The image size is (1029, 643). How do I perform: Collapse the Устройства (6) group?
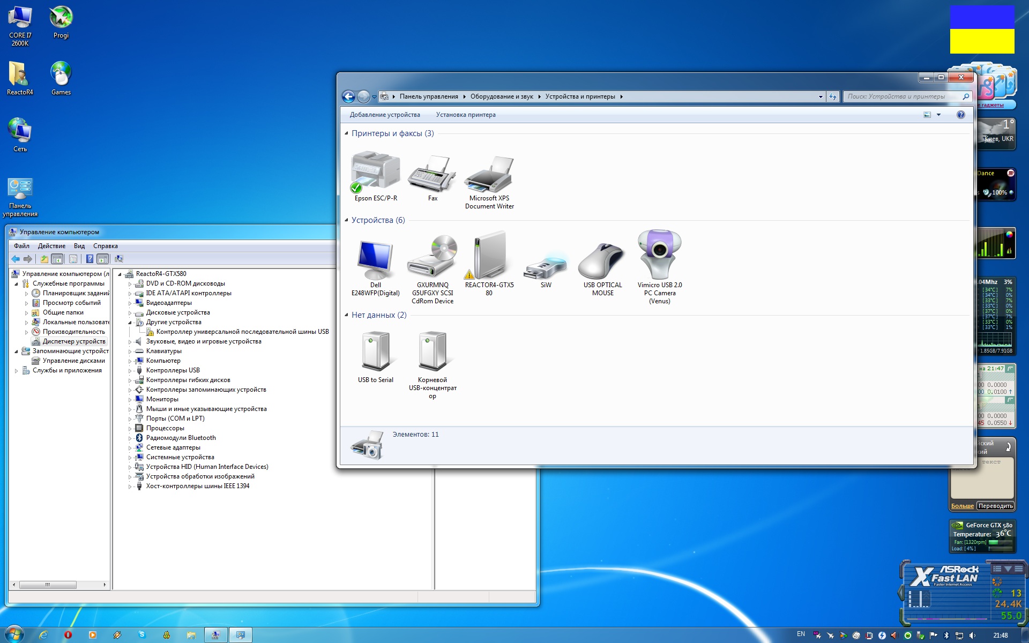(346, 220)
